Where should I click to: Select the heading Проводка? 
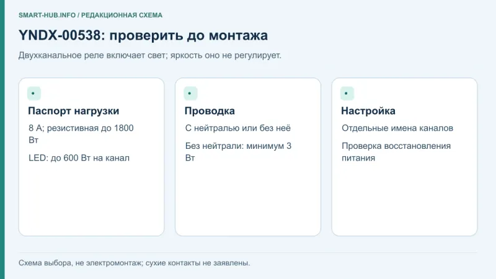coord(210,111)
